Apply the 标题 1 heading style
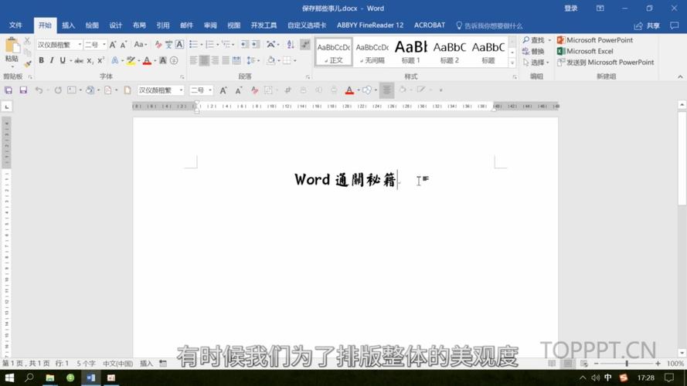 pos(411,52)
